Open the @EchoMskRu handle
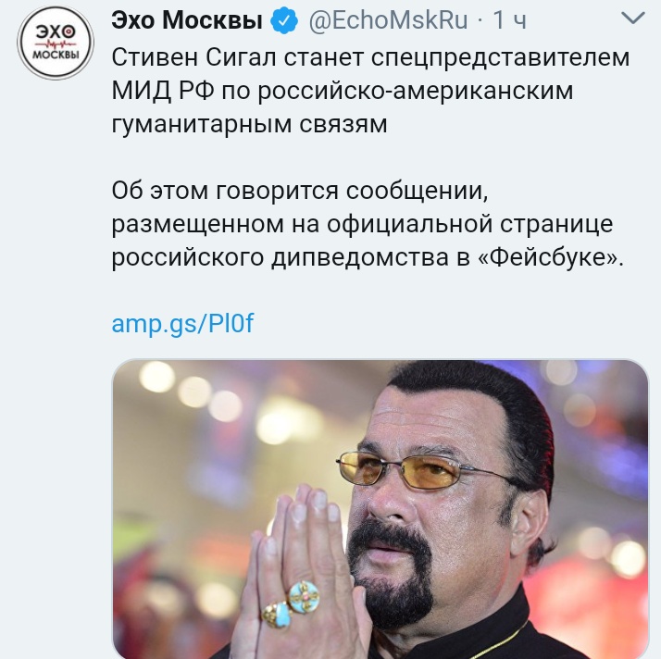Viewport: 661px width, 659px height. 388,19
